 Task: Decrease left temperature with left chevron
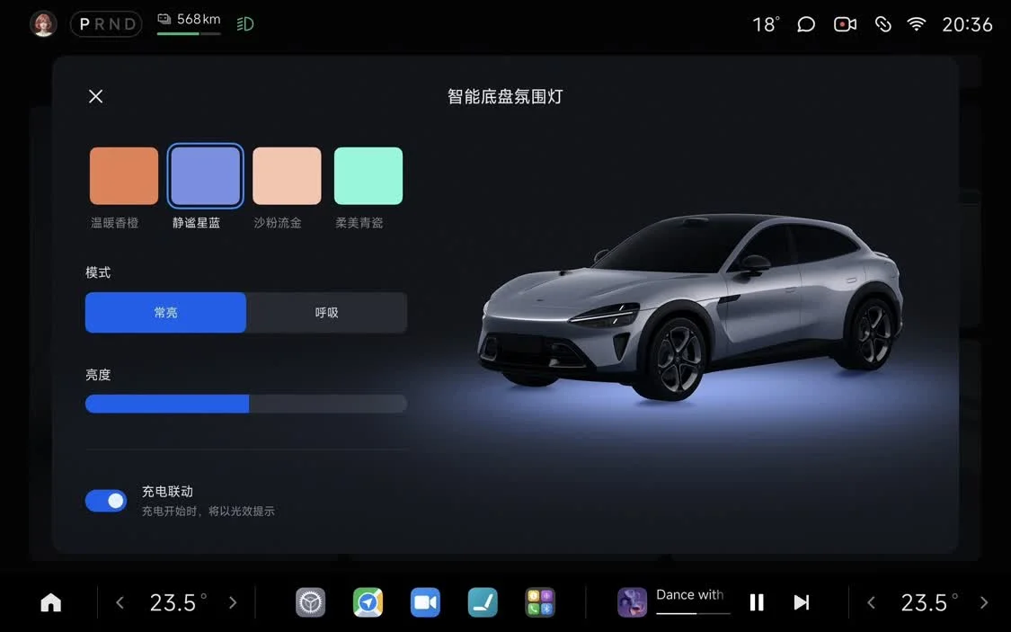coord(120,602)
